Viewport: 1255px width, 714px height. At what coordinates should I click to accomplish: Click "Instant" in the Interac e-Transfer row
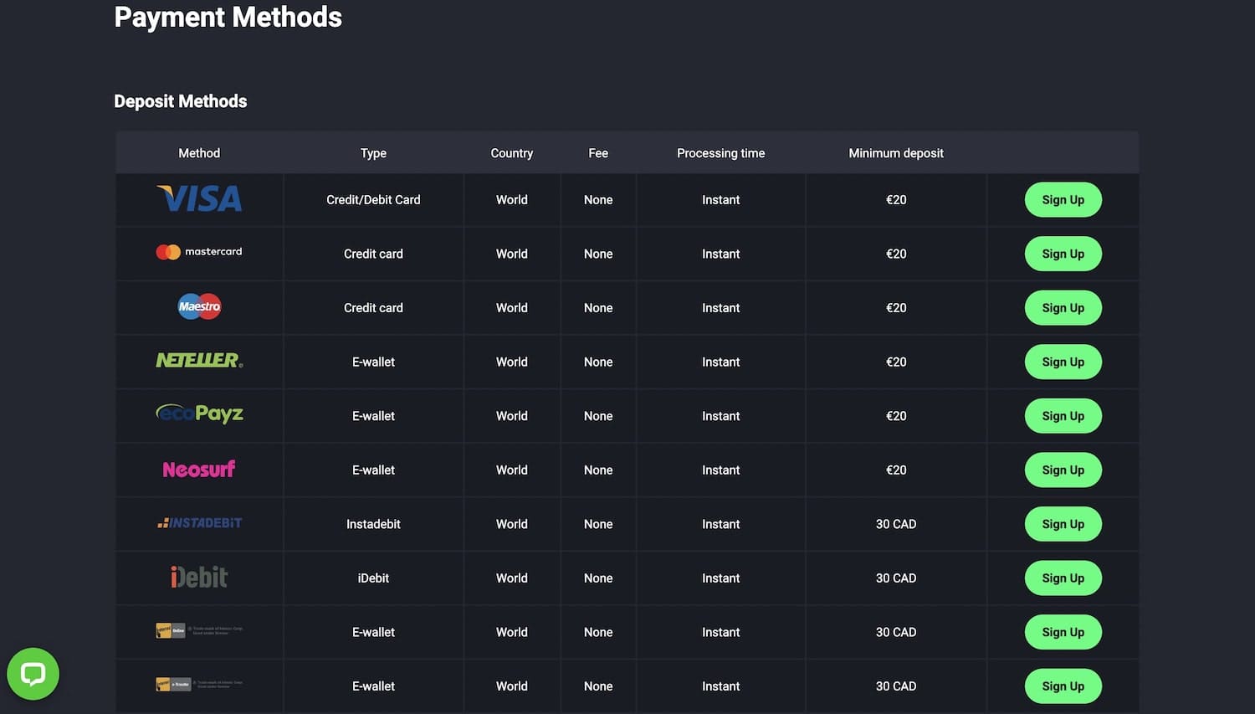click(721, 686)
